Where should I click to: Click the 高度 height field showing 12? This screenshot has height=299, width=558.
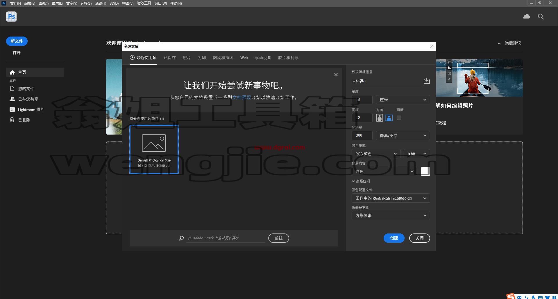(x=362, y=118)
